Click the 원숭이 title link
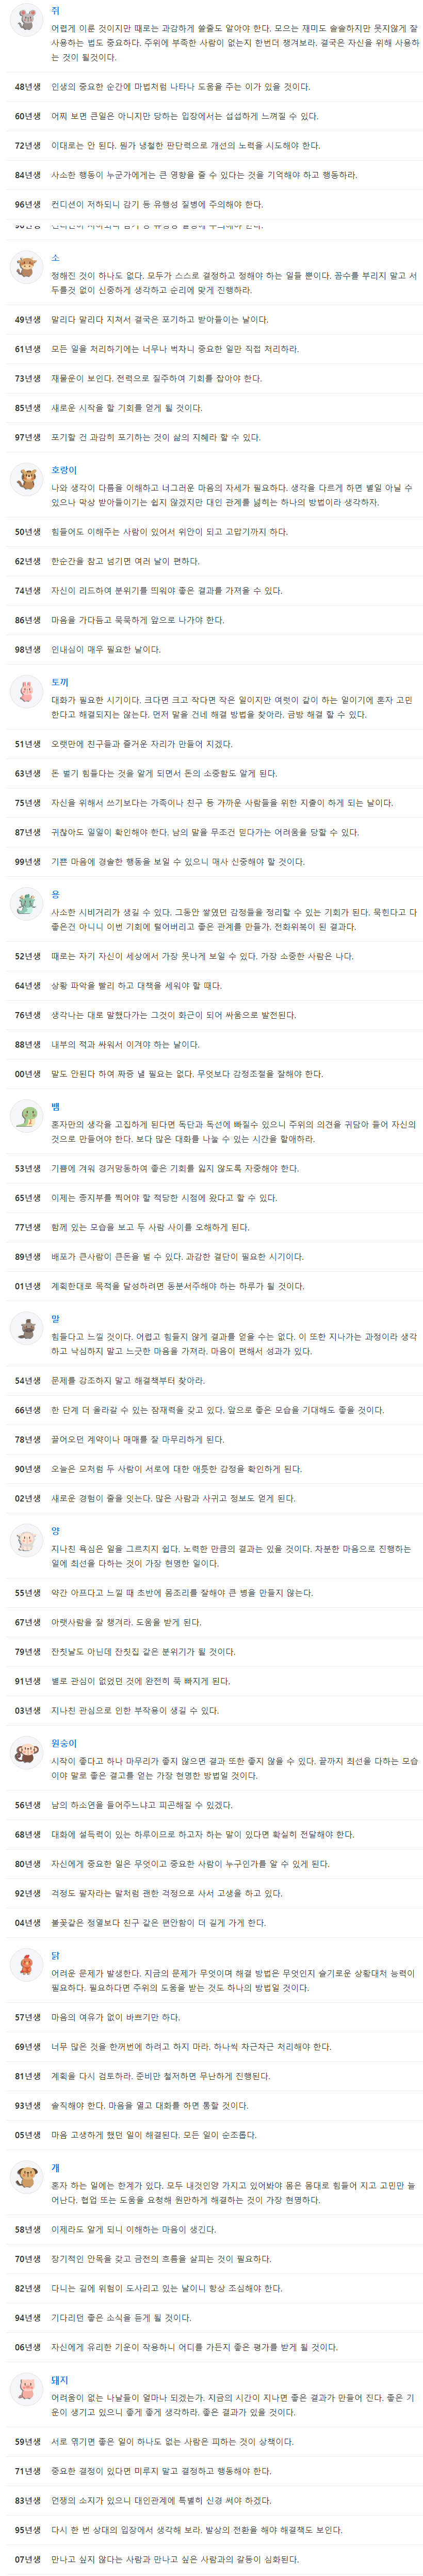Image resolution: width=423 pixels, height=2576 pixels. pyautogui.click(x=64, y=1743)
